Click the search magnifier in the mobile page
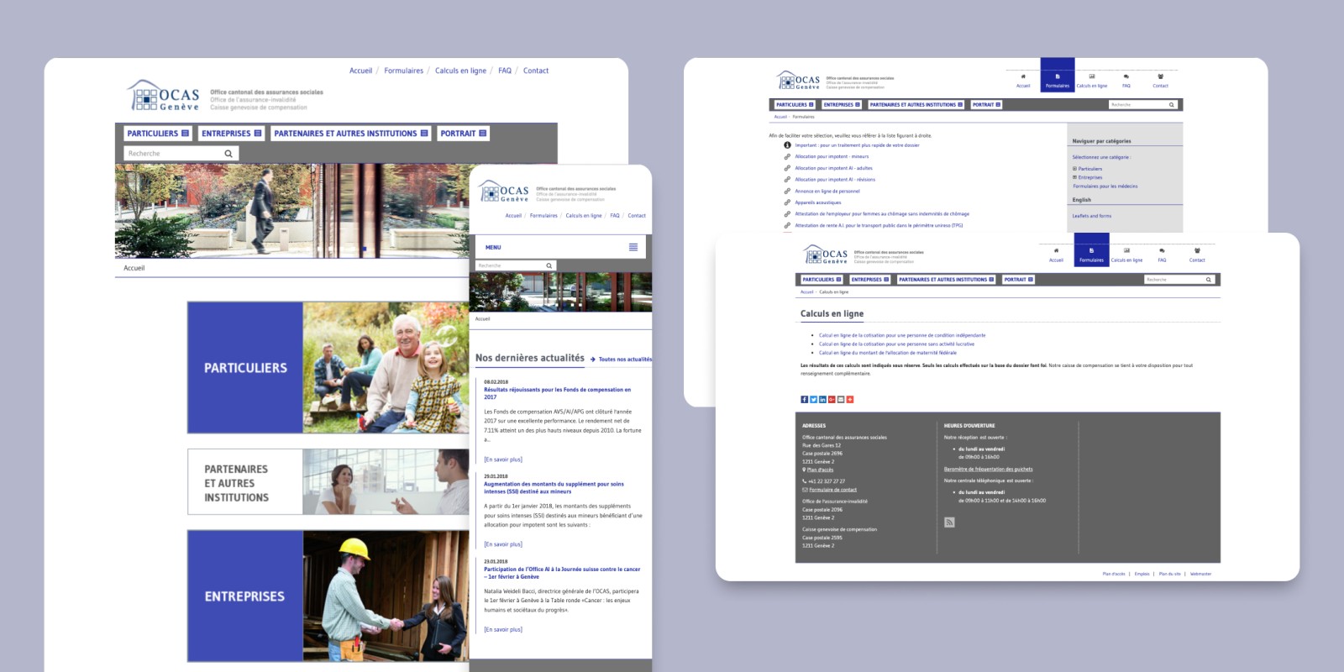The image size is (1344, 672). [549, 265]
